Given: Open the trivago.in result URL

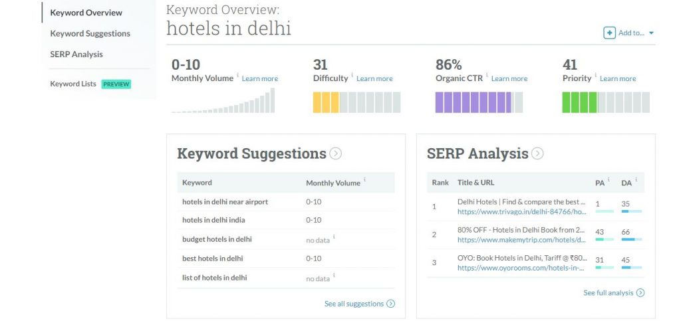Looking at the screenshot, I should 521,212.
